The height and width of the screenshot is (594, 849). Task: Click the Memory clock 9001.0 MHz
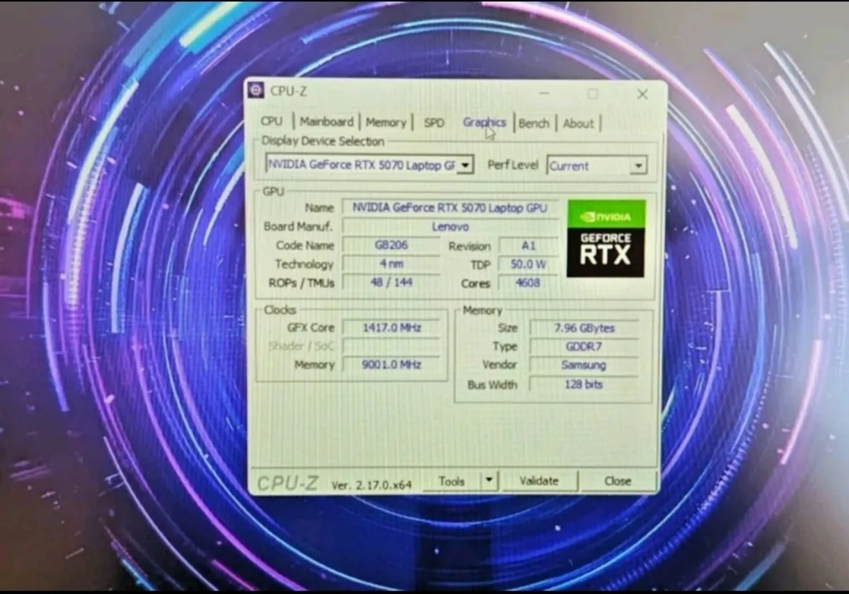pos(391,364)
